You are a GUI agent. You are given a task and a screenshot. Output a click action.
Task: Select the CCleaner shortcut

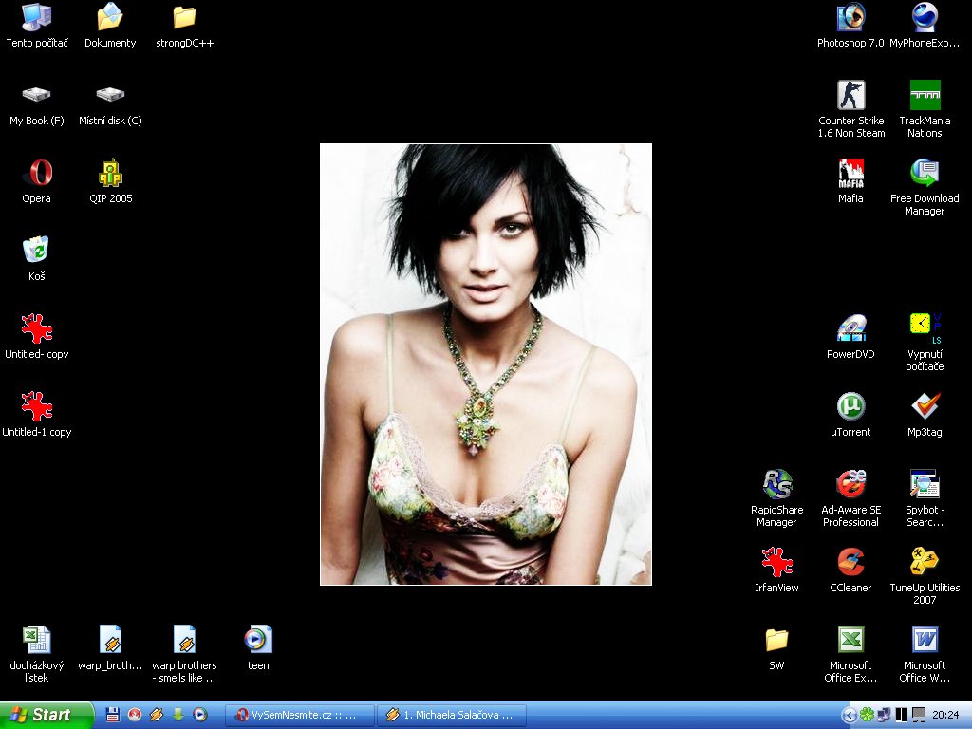(850, 563)
